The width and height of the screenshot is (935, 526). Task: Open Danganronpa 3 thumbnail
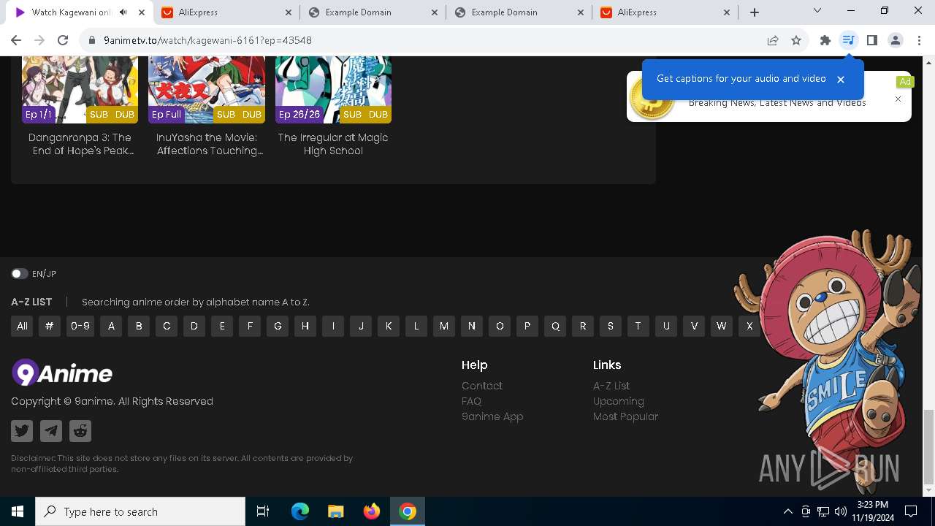point(80,89)
